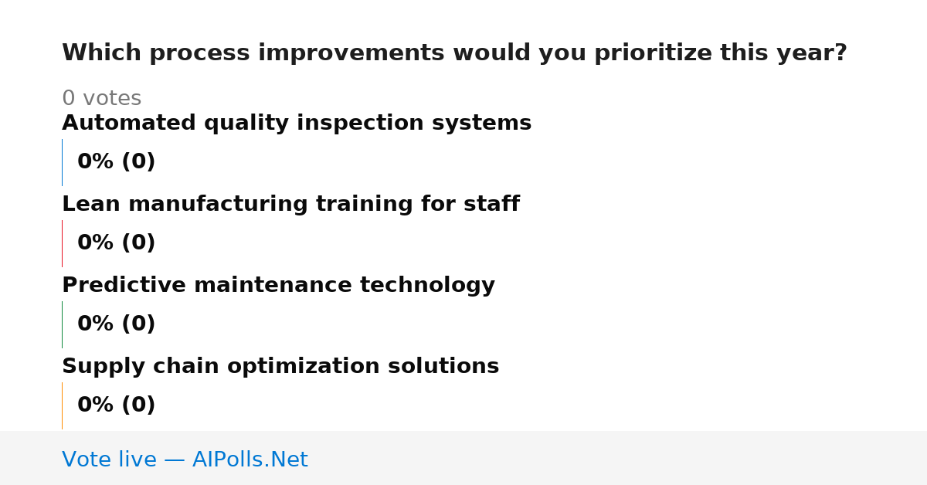Image resolution: width=927 pixels, height=485 pixels.
Task: Choose Supply chain optimization solutions option
Action: point(280,367)
